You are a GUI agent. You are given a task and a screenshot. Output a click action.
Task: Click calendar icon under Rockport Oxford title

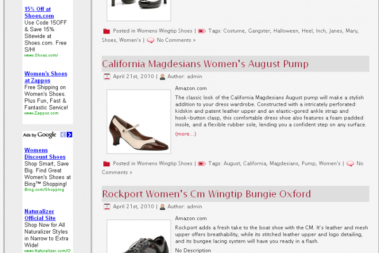[107, 207]
